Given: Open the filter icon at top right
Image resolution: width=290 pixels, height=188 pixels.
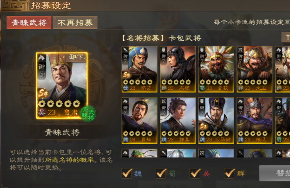Looking at the screenshot, I should tap(286, 37).
